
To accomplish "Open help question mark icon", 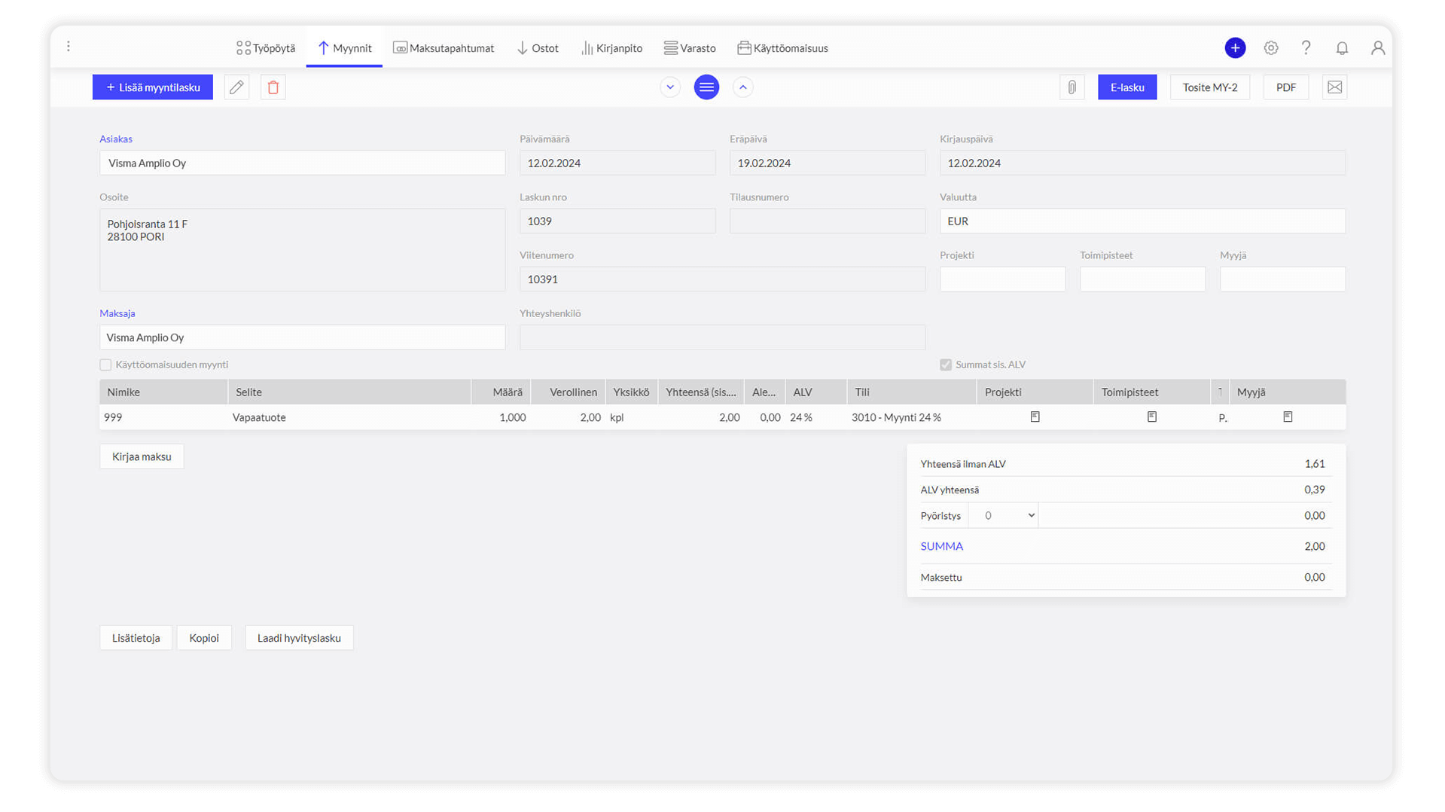I will [x=1306, y=48].
